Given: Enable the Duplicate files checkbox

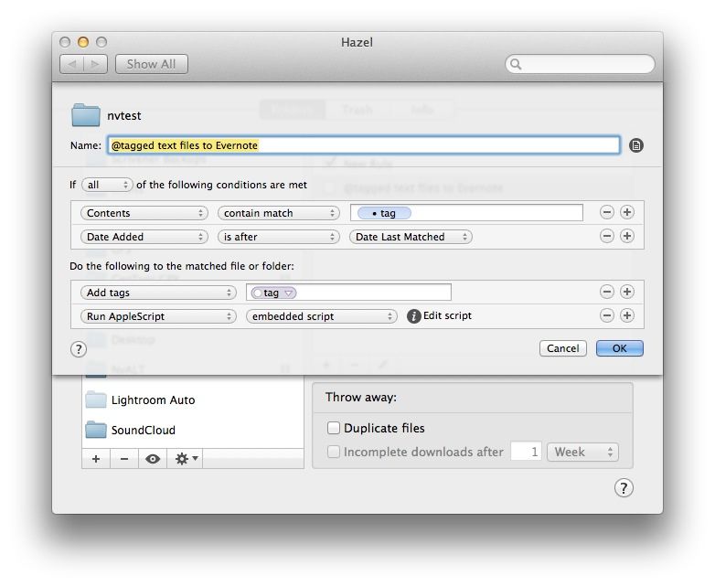Looking at the screenshot, I should click(334, 428).
